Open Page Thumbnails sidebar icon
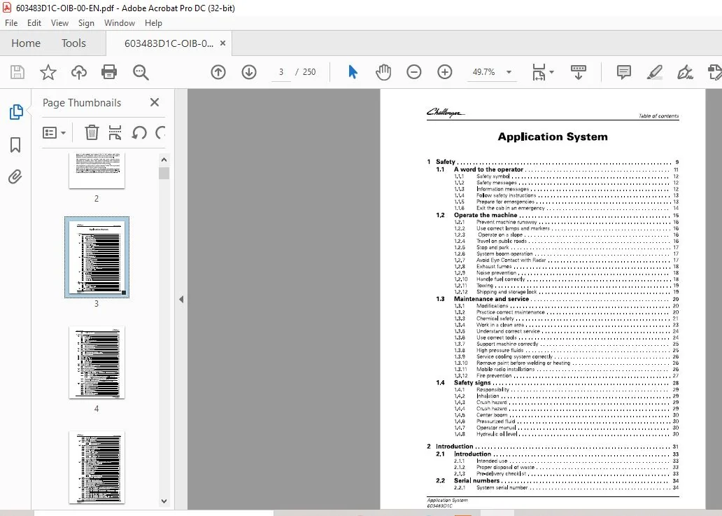Screen dimensions: 722x516 click(15, 112)
